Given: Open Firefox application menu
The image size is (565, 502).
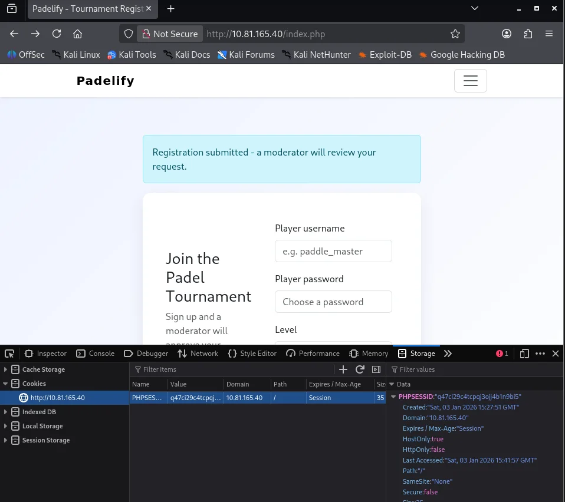Looking at the screenshot, I should pyautogui.click(x=549, y=34).
